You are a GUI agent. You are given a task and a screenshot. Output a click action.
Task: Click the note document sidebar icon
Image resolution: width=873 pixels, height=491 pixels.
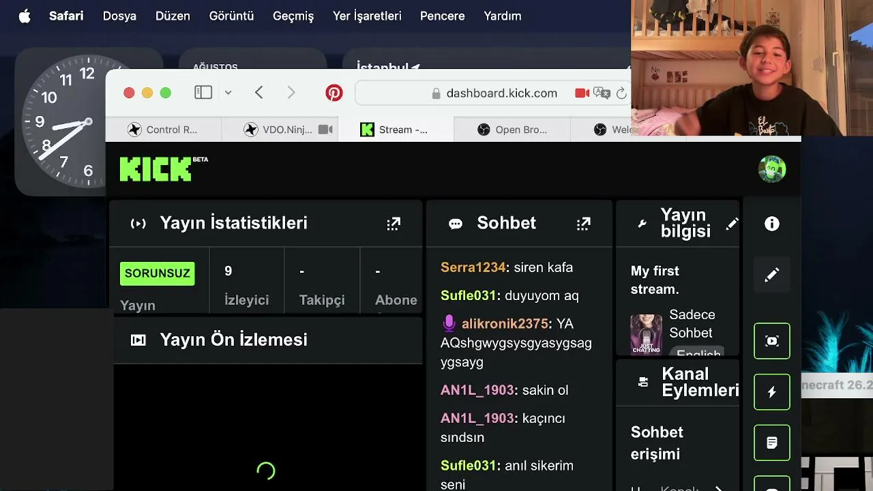[x=772, y=443]
